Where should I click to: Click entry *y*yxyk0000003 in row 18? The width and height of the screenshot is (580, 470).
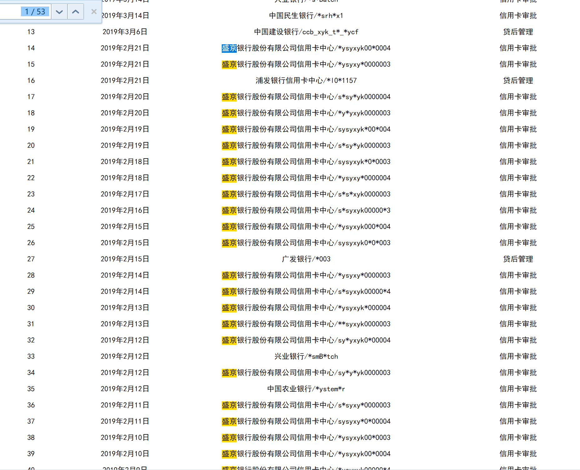(x=306, y=113)
